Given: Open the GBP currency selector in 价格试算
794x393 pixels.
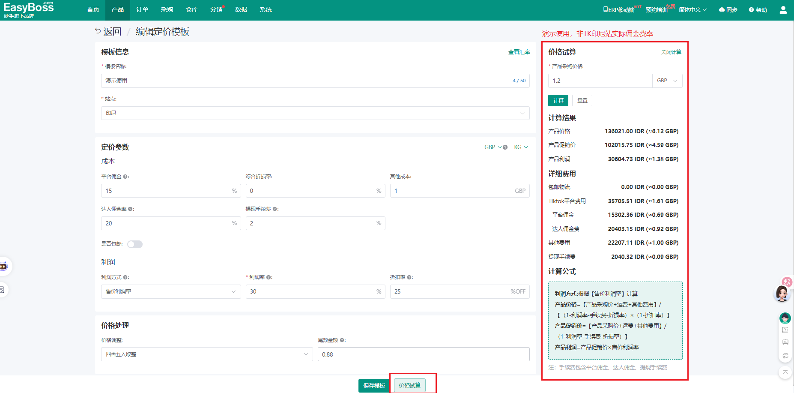Looking at the screenshot, I should [x=667, y=81].
